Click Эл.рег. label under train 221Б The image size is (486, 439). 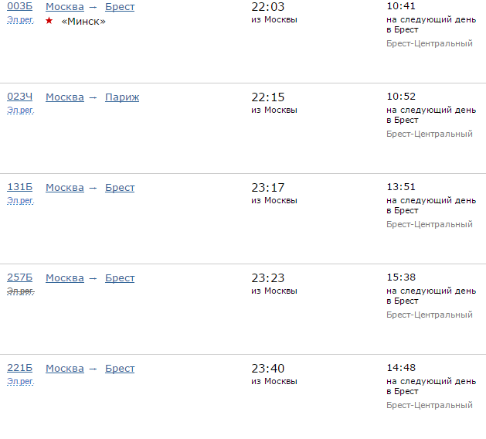click(x=20, y=382)
